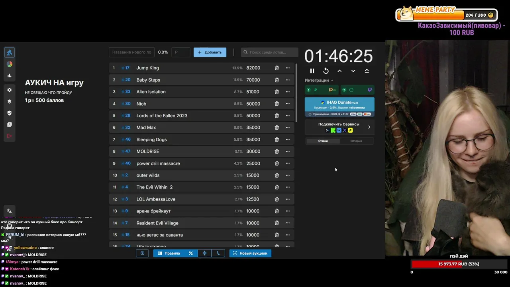Delete the Nioh lot
The height and width of the screenshot is (287, 510).
click(277, 104)
